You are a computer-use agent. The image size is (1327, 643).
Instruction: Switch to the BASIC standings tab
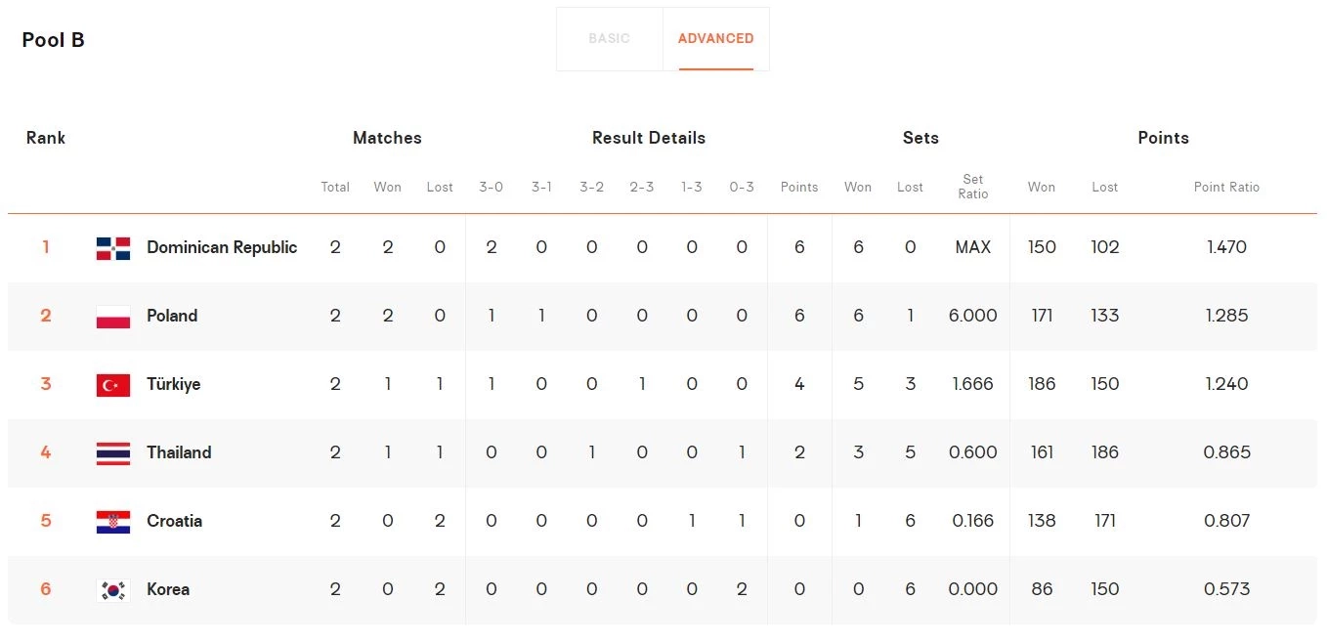(x=609, y=39)
